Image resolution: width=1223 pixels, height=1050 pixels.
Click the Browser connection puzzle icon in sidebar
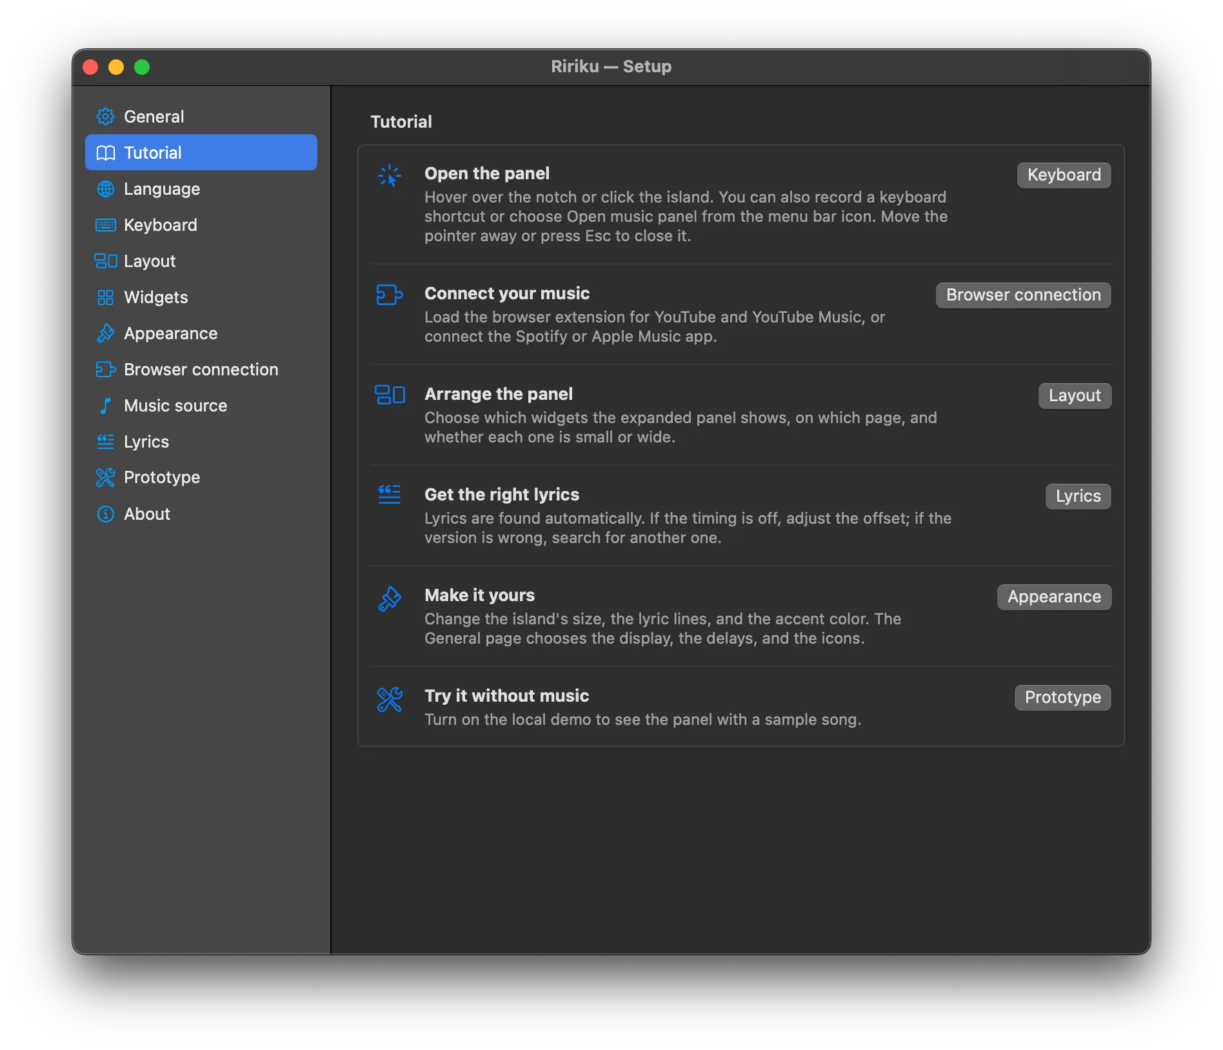(x=105, y=370)
